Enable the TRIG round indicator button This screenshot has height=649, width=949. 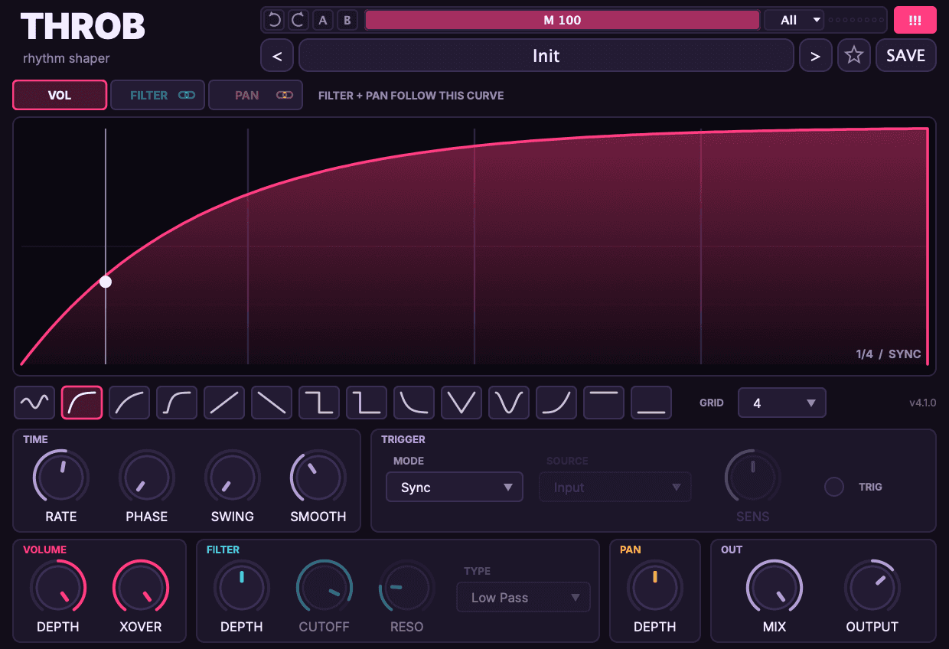pyautogui.click(x=833, y=487)
